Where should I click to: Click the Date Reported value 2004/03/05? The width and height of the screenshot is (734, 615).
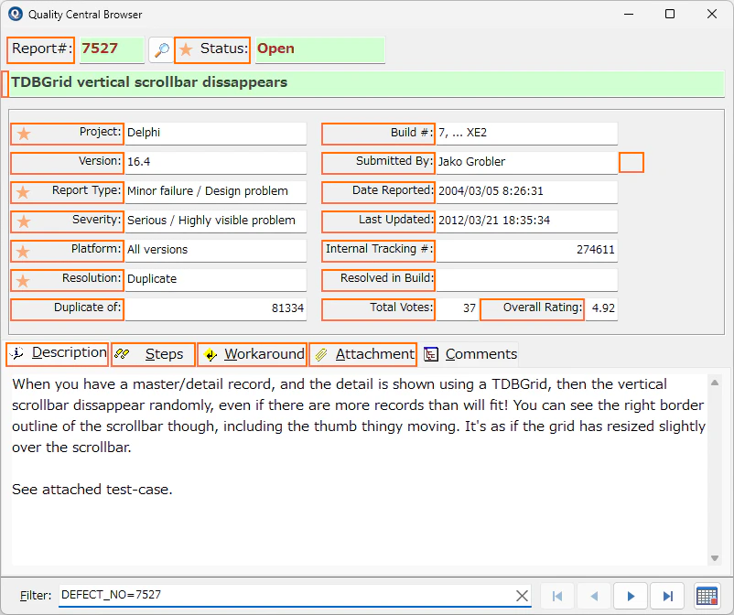(x=527, y=192)
